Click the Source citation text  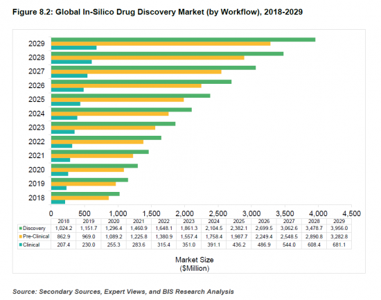tap(123, 292)
